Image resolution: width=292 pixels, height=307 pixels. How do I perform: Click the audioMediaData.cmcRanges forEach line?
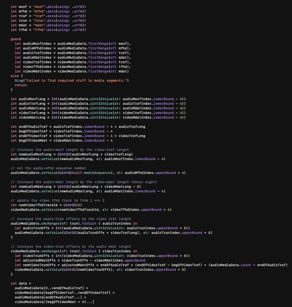(x=74, y=224)
